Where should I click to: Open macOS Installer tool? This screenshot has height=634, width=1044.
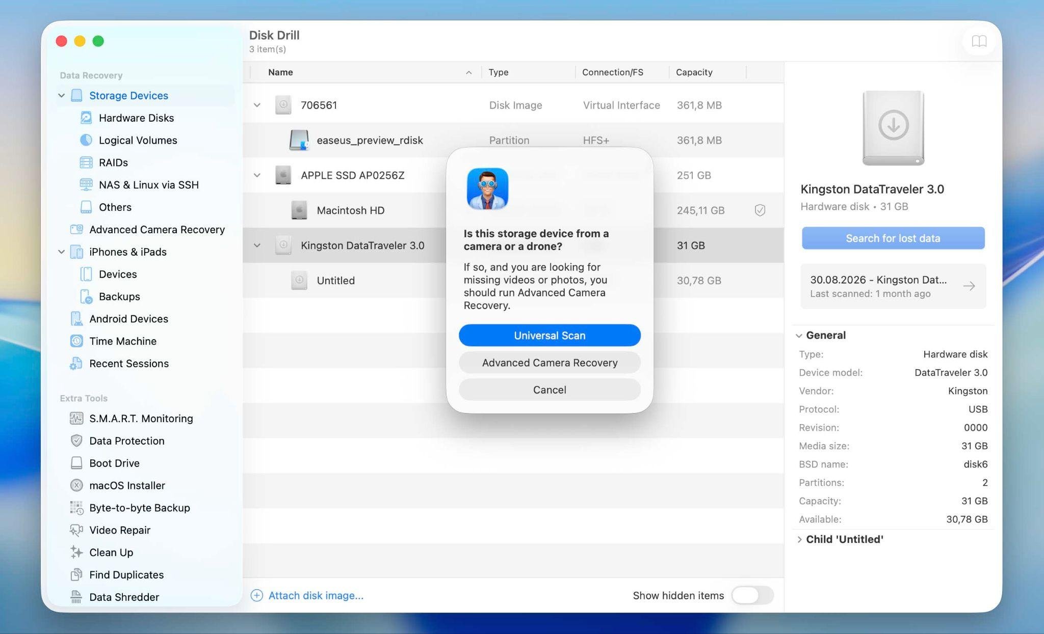point(127,486)
